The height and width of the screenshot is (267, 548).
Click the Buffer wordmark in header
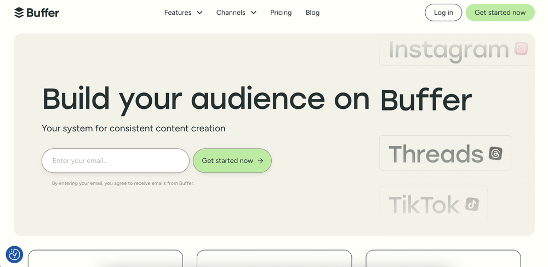tap(43, 13)
